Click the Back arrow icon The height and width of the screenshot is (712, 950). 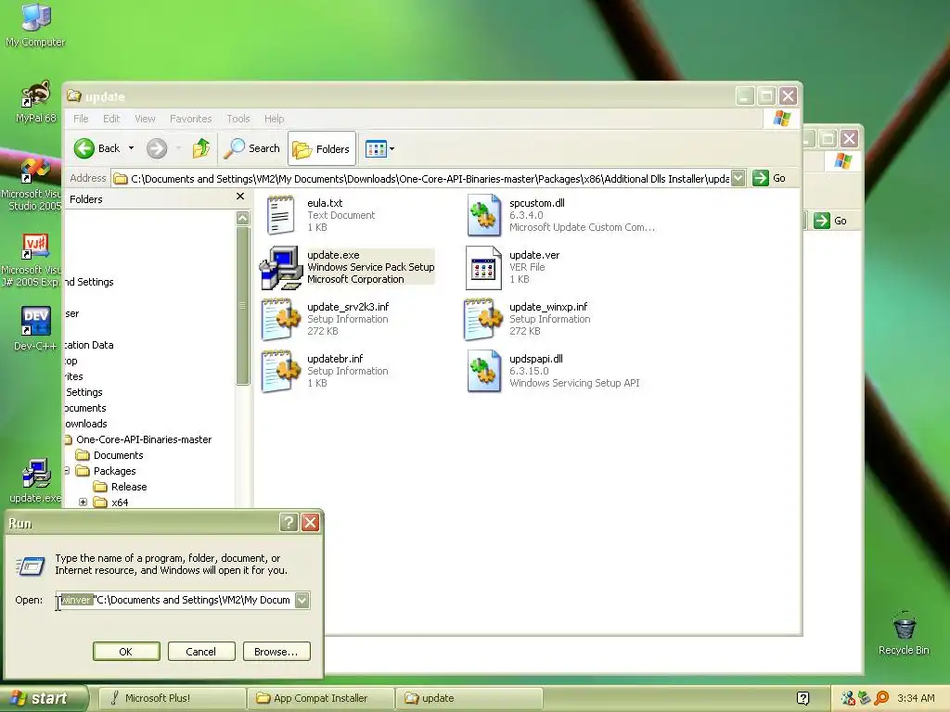(84, 148)
